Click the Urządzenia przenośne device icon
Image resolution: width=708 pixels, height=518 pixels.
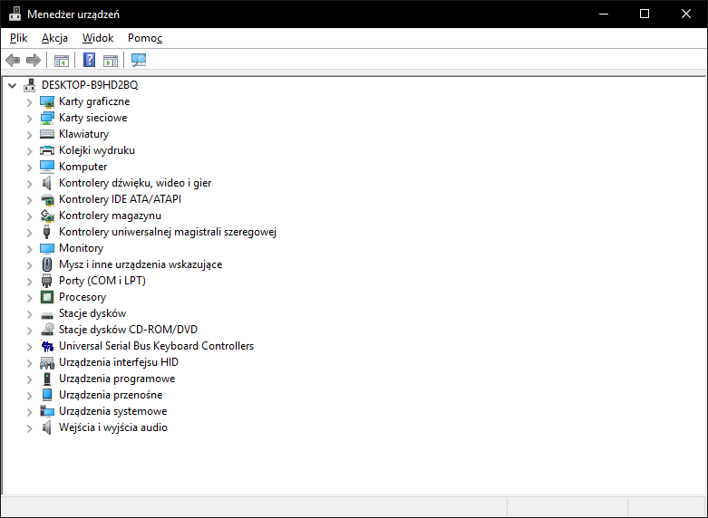point(47,395)
